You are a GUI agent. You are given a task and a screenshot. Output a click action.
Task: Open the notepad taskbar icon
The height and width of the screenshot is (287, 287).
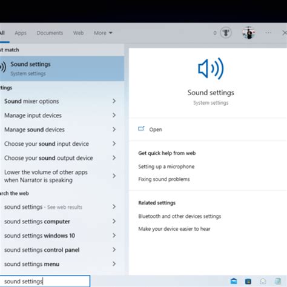tap(278, 281)
